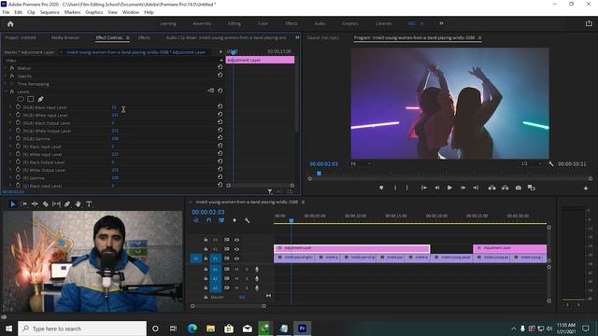Toggle snap in timeline

(x=208, y=220)
